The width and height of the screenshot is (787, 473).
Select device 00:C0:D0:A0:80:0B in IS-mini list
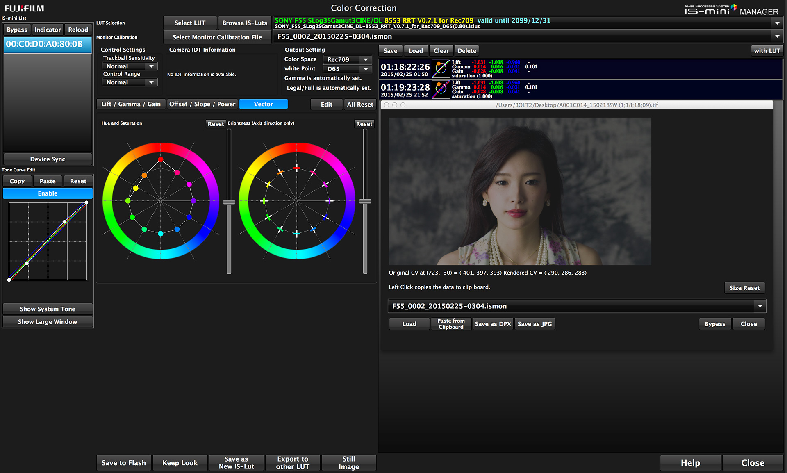click(48, 44)
